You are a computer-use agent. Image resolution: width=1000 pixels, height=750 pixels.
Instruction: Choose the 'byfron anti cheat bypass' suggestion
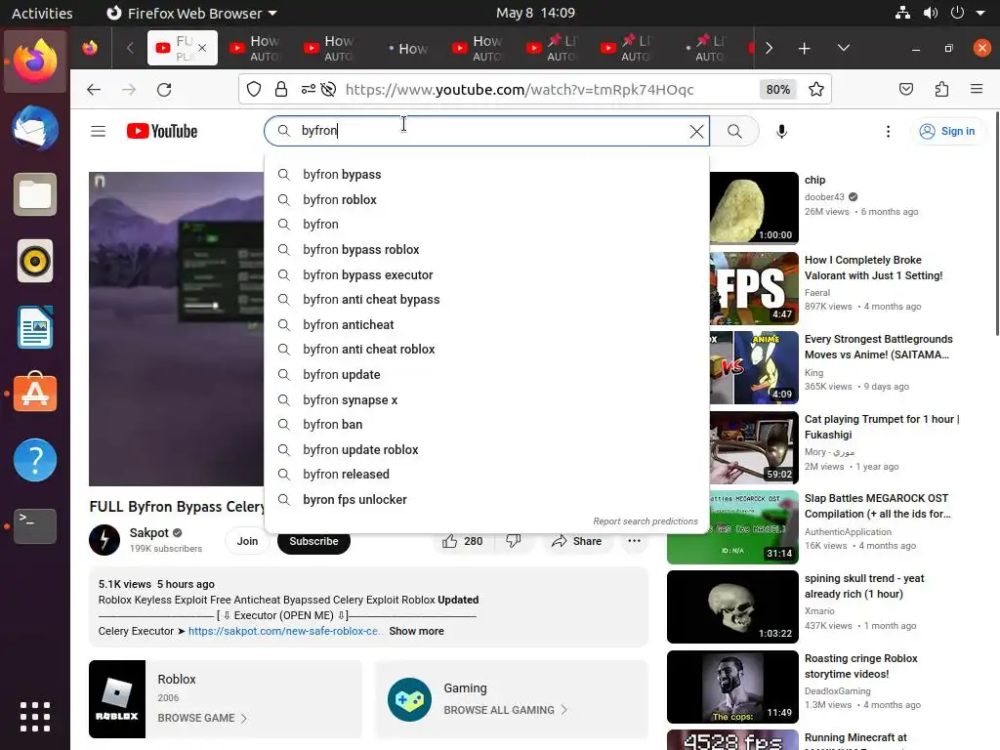(486, 300)
